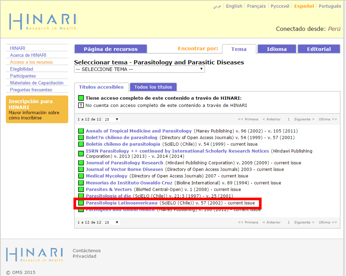Click the Inscripción para HINARI box
346x276 pixels.
[x=37, y=109]
